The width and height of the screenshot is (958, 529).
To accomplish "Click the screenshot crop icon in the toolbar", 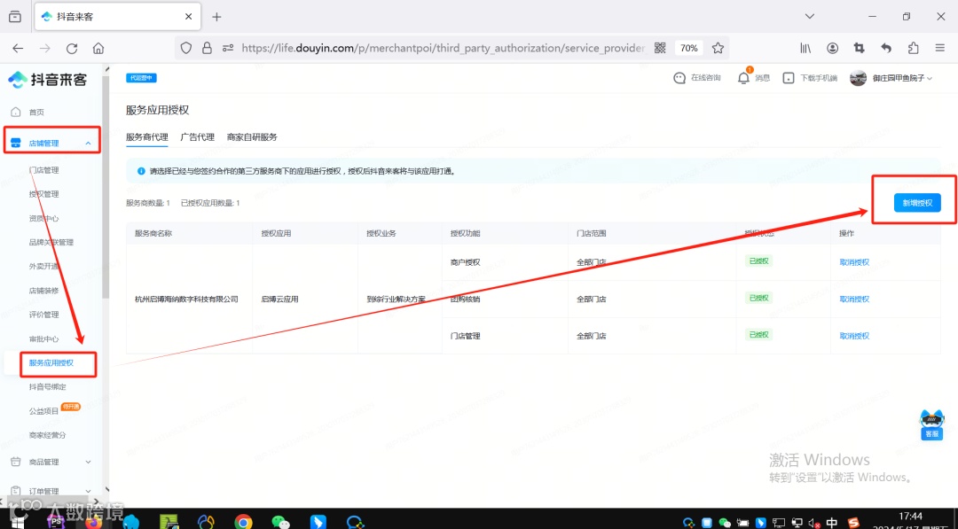I will pos(859,48).
